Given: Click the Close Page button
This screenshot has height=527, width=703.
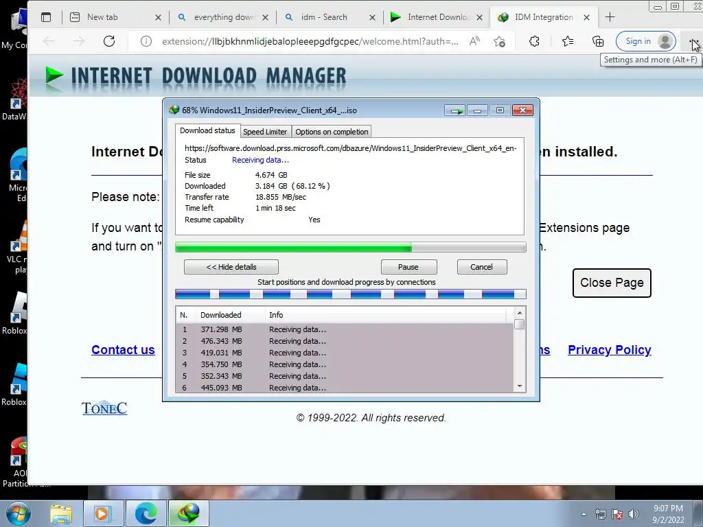Looking at the screenshot, I should (x=612, y=283).
